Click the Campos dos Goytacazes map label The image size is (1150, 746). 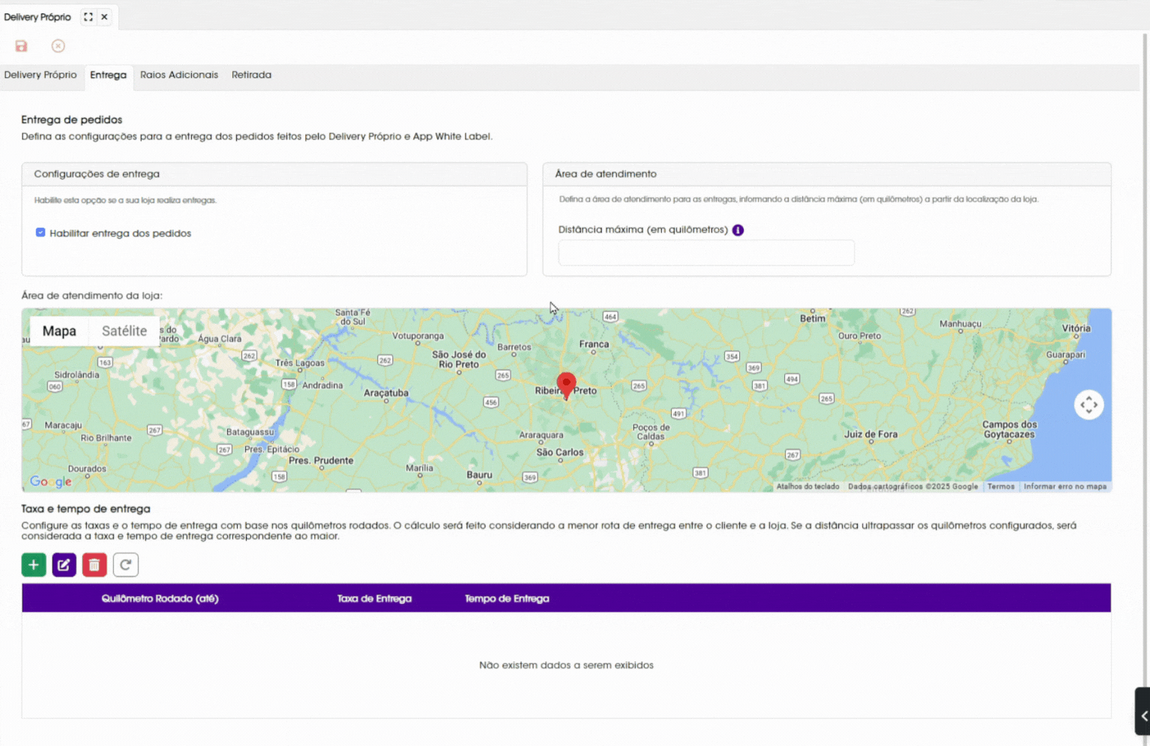(x=1010, y=430)
